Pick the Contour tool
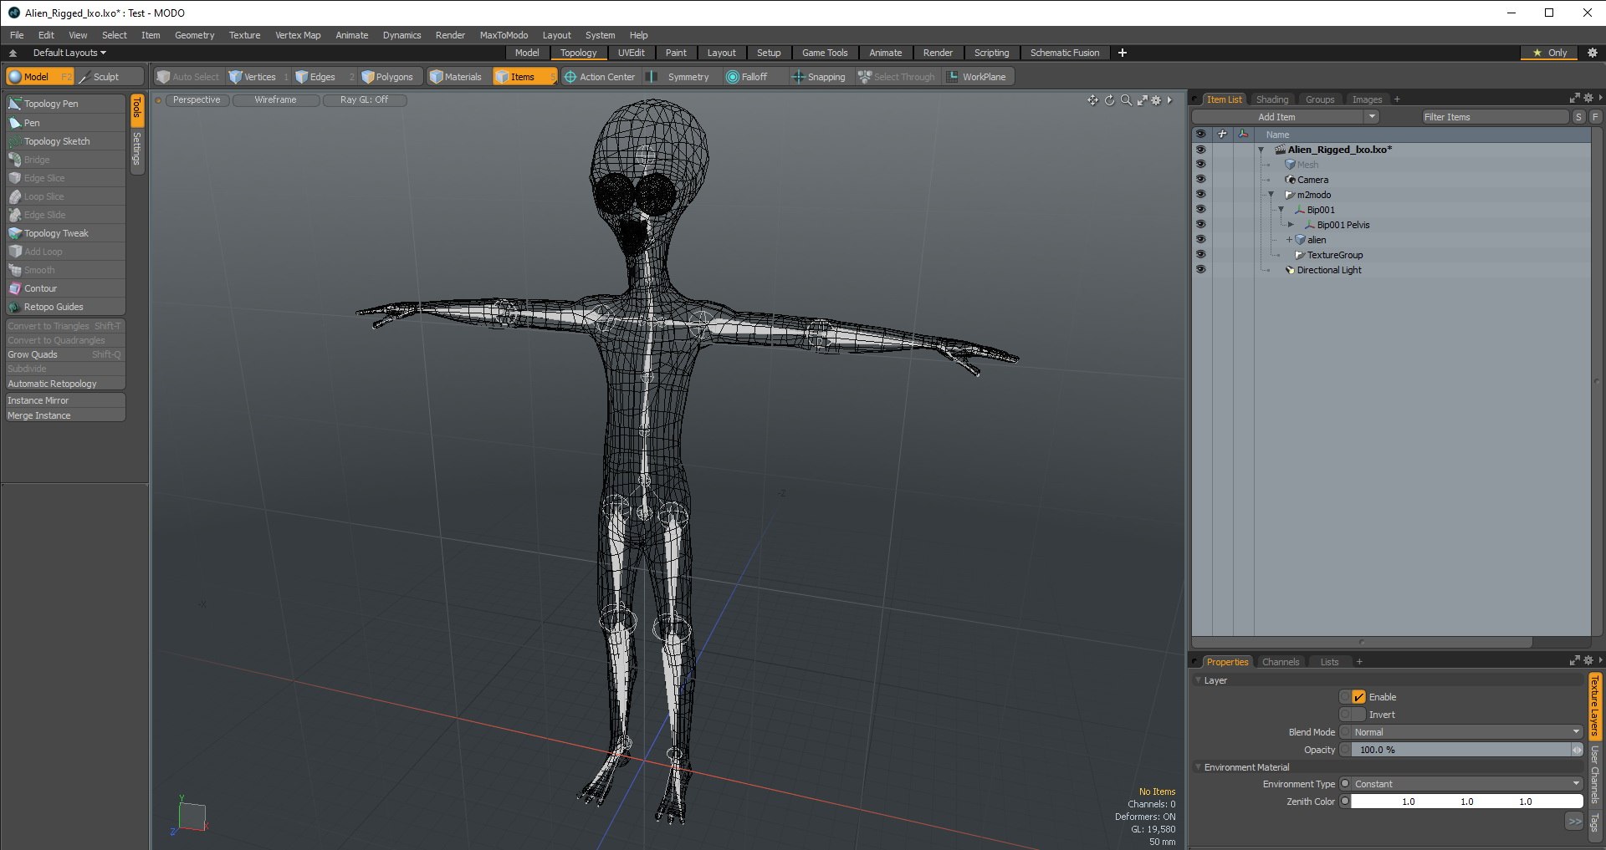 (x=65, y=288)
